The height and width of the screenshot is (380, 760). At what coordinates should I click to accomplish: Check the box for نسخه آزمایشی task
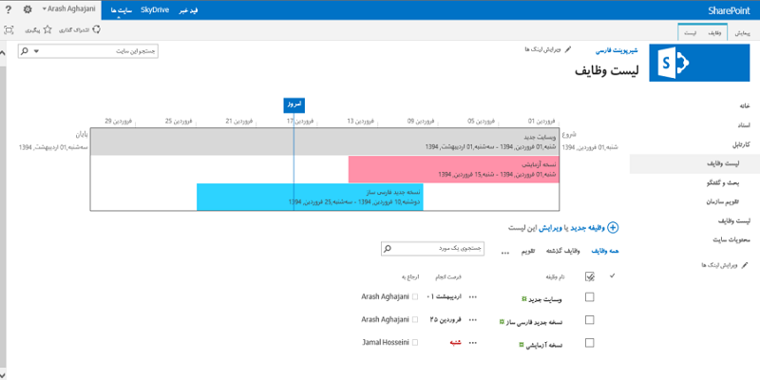coord(589,343)
